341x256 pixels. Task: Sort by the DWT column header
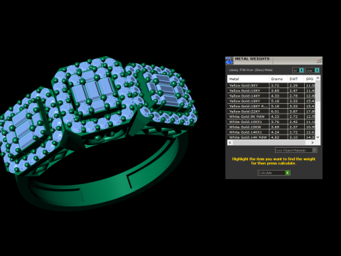pos(296,79)
